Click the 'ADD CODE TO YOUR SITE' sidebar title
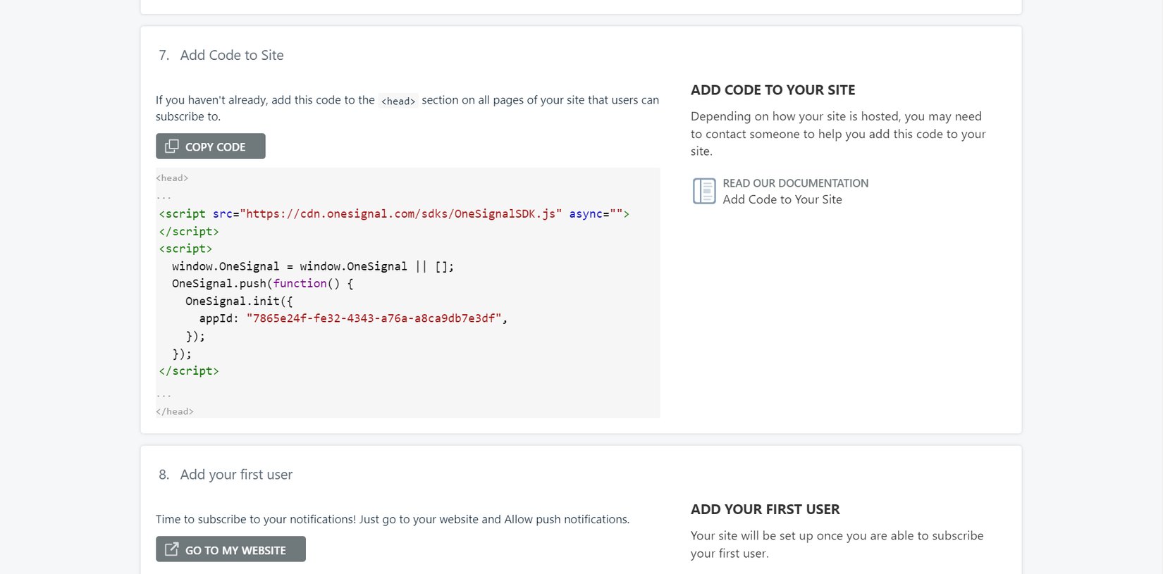Viewport: 1163px width, 574px height. click(x=773, y=90)
